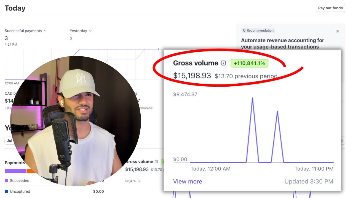The image size is (353, 198).
Task: Click the purple segment of the Payments bar
Action: coord(15,171)
